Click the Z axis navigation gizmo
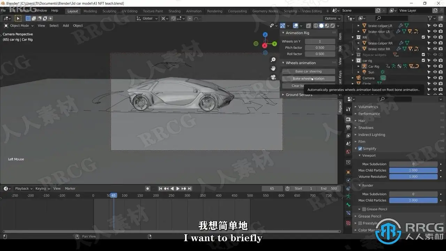The height and width of the screenshot is (251, 446). [x=265, y=35]
